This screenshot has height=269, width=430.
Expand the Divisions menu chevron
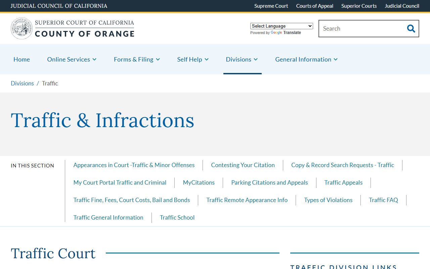click(x=256, y=60)
